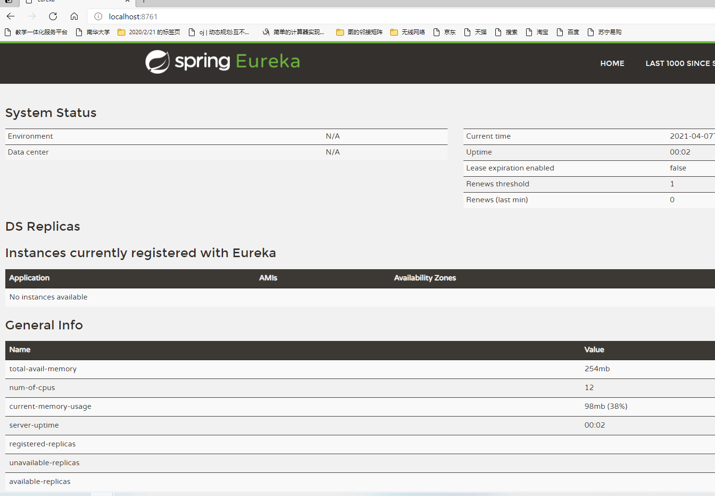
Task: Click the Instances currently registered heading
Action: pyautogui.click(x=141, y=253)
